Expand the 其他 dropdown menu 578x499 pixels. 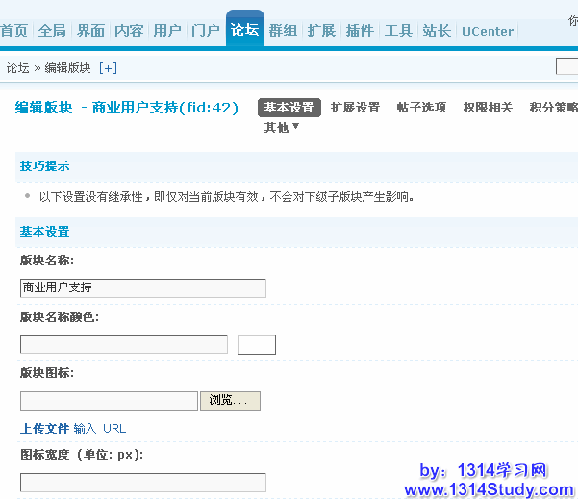tap(282, 127)
